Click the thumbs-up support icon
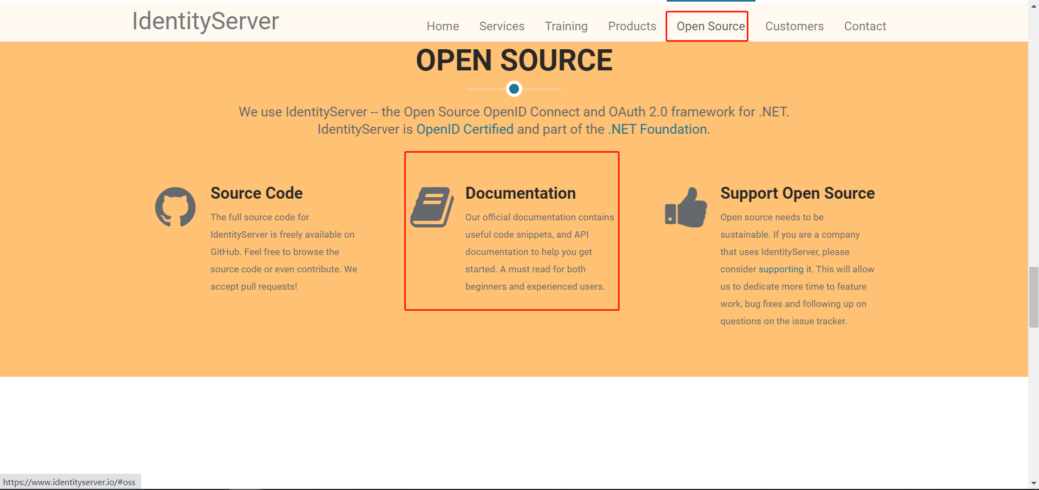This screenshot has height=490, width=1039. [686, 207]
